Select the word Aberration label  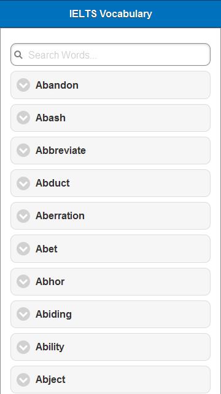point(60,216)
